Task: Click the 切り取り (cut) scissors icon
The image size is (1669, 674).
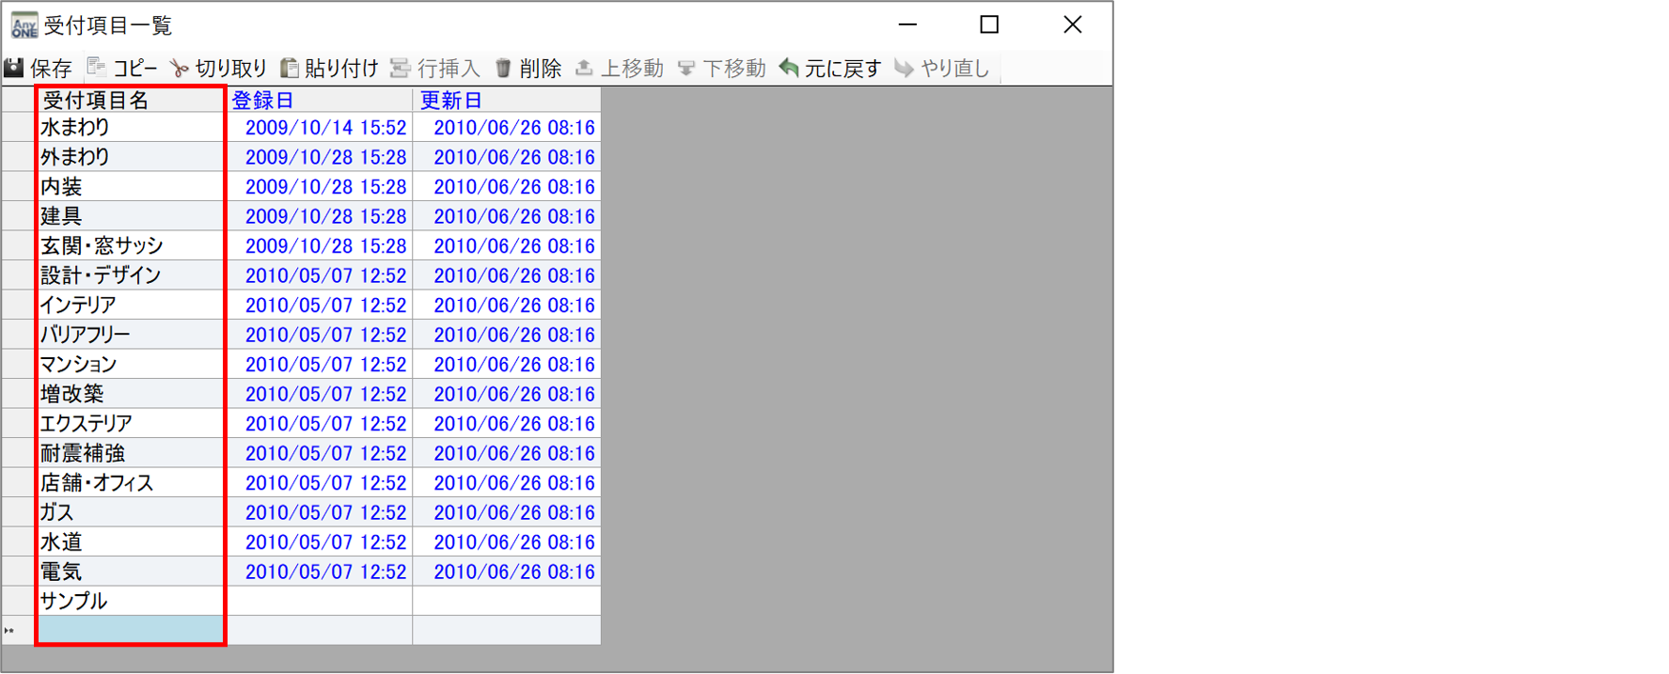Action: coord(179,68)
